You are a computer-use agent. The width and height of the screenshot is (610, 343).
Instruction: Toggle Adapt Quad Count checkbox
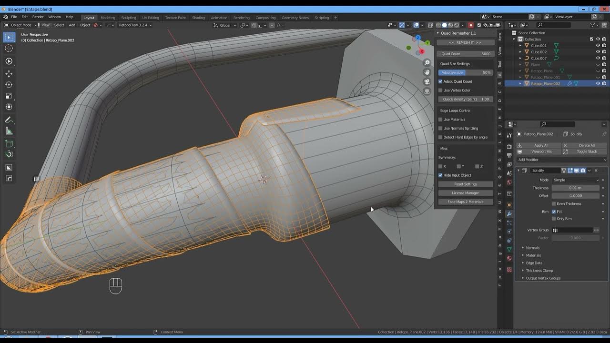coord(440,81)
